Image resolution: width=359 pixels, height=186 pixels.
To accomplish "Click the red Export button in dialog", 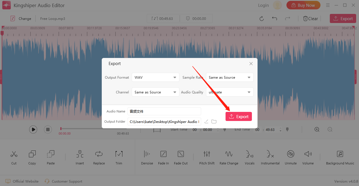I will [x=239, y=116].
